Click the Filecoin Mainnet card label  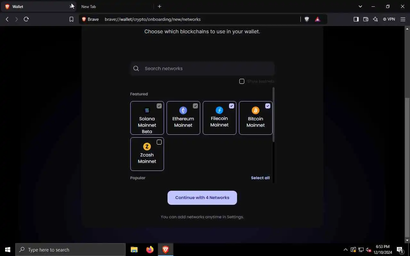pos(219,122)
